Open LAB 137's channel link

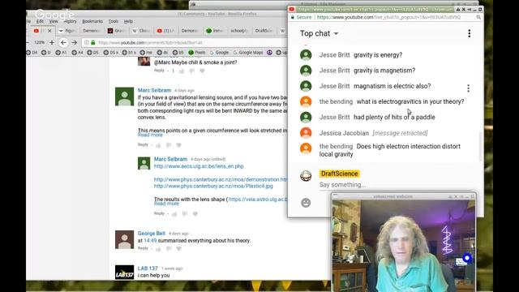[x=148, y=268]
